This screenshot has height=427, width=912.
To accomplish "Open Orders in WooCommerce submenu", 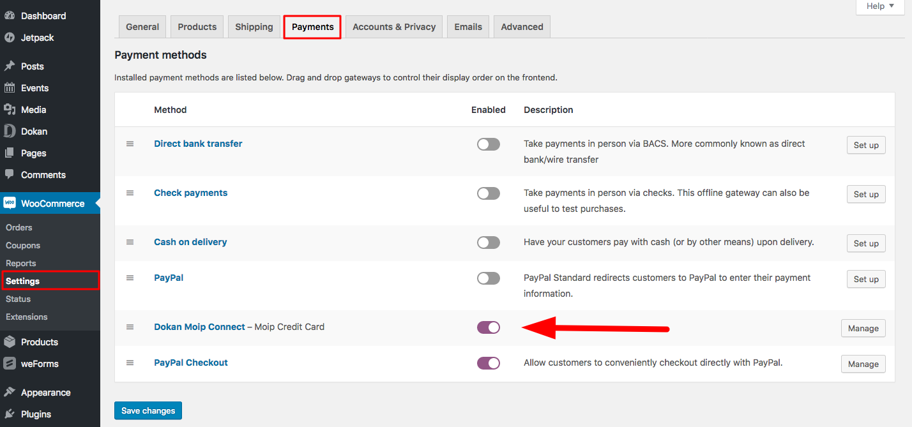I will tap(19, 228).
